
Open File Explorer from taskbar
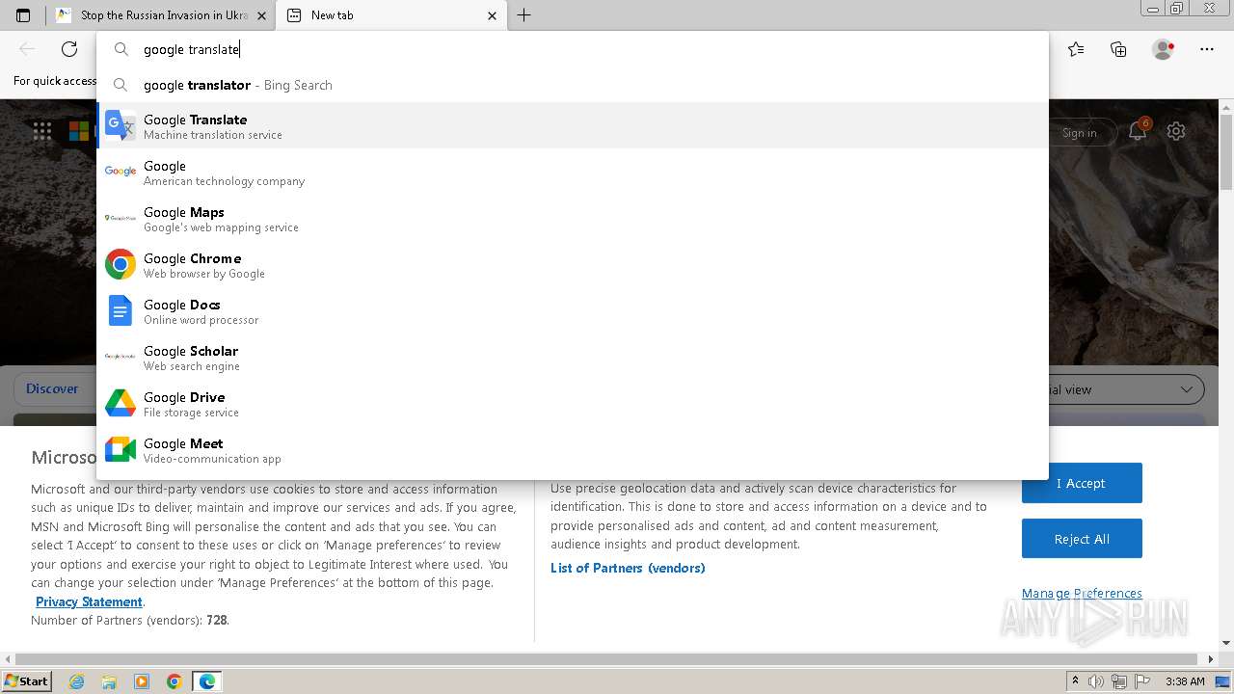coord(109,681)
